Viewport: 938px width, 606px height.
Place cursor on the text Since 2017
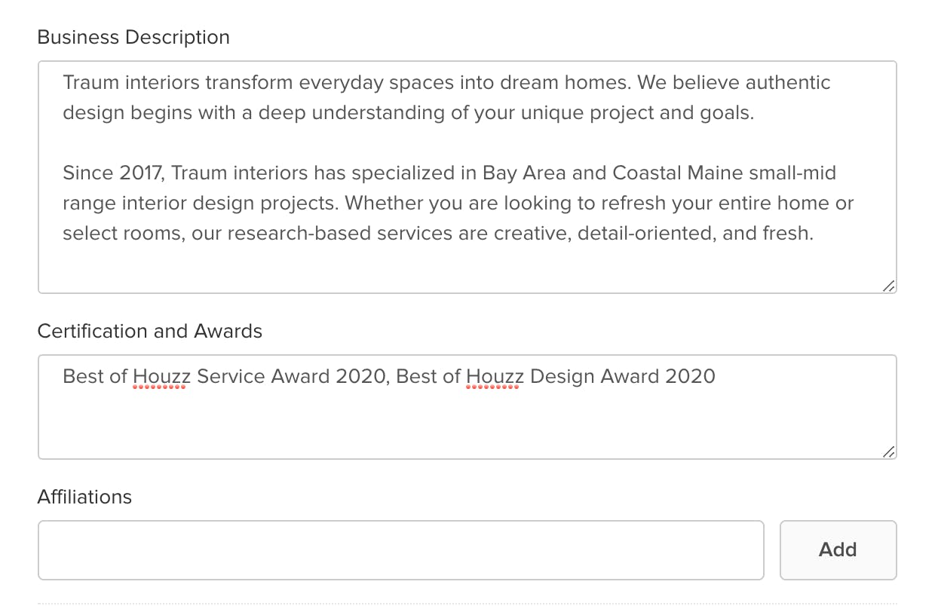pos(113,173)
